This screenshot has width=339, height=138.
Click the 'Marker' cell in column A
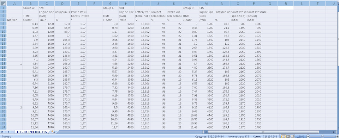14,20
